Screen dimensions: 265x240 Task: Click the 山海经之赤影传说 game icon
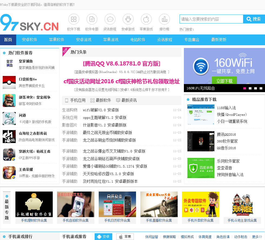(9, 137)
